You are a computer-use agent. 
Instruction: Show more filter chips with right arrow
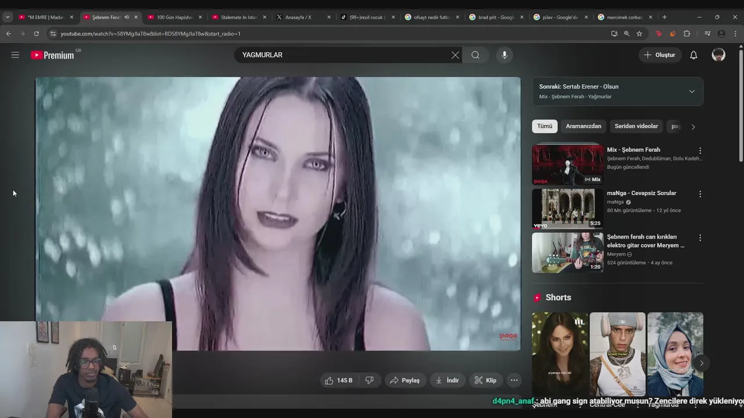coord(693,127)
